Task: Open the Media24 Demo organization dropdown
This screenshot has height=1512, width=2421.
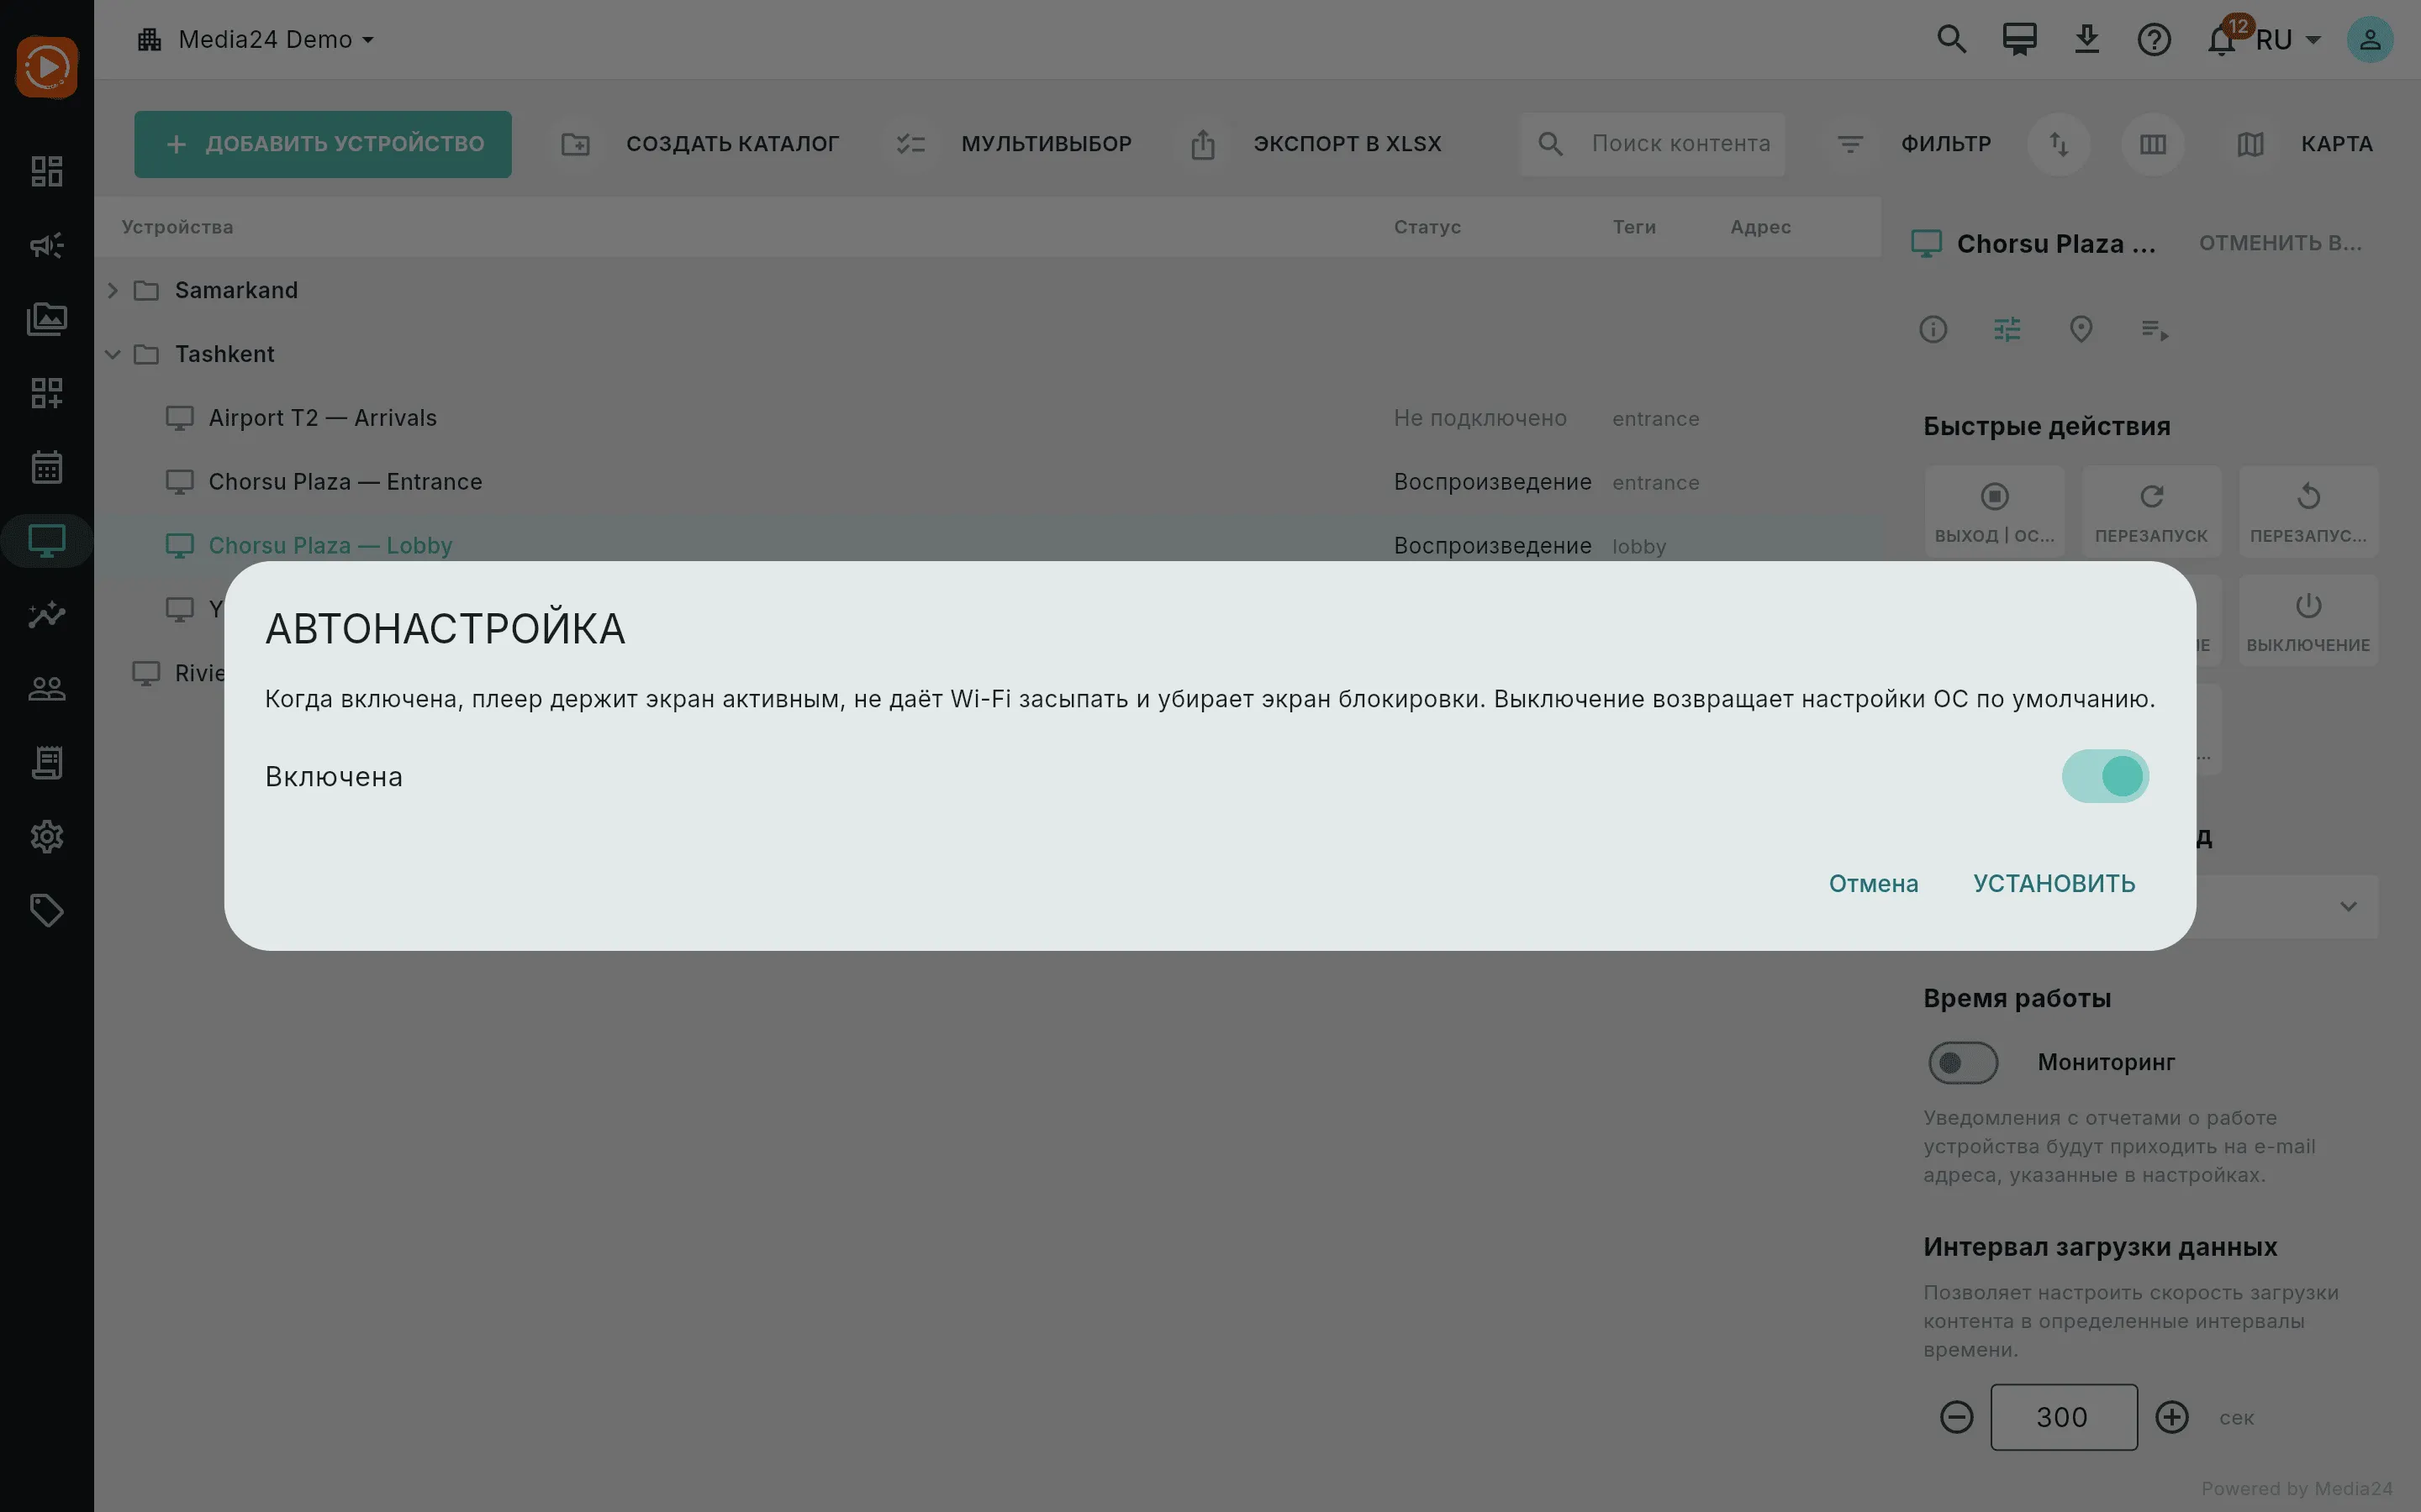Action: [256, 39]
